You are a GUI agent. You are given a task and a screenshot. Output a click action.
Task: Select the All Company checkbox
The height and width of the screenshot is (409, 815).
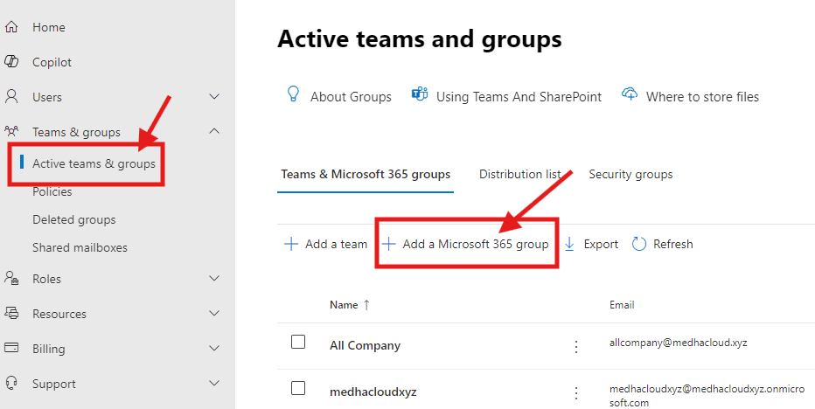click(x=298, y=342)
